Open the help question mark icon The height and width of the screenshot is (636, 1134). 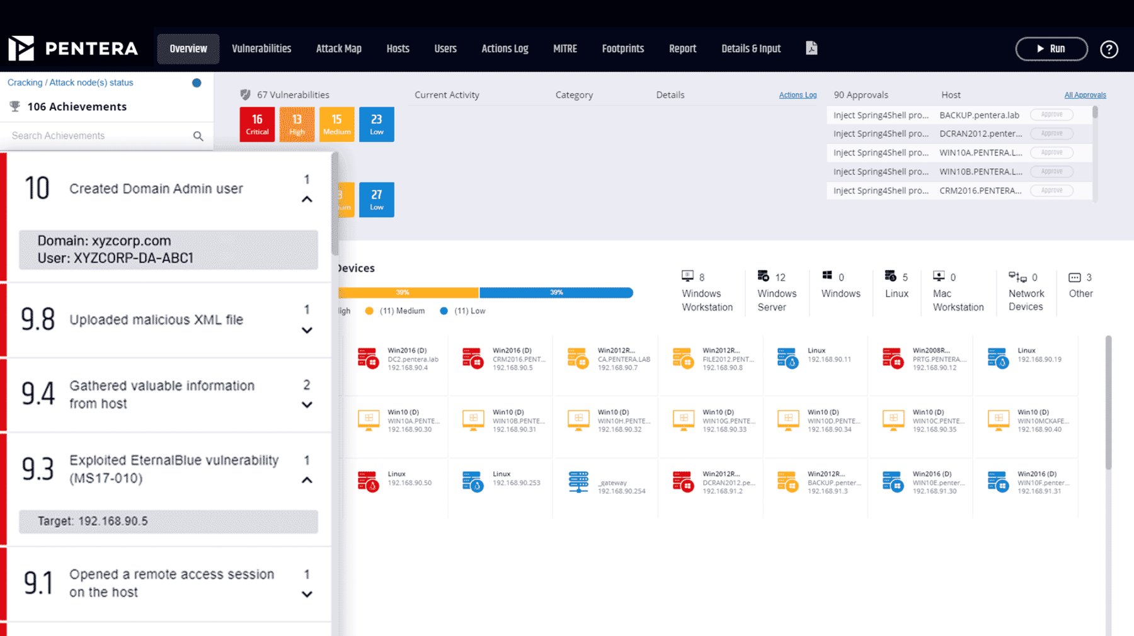pyautogui.click(x=1109, y=49)
